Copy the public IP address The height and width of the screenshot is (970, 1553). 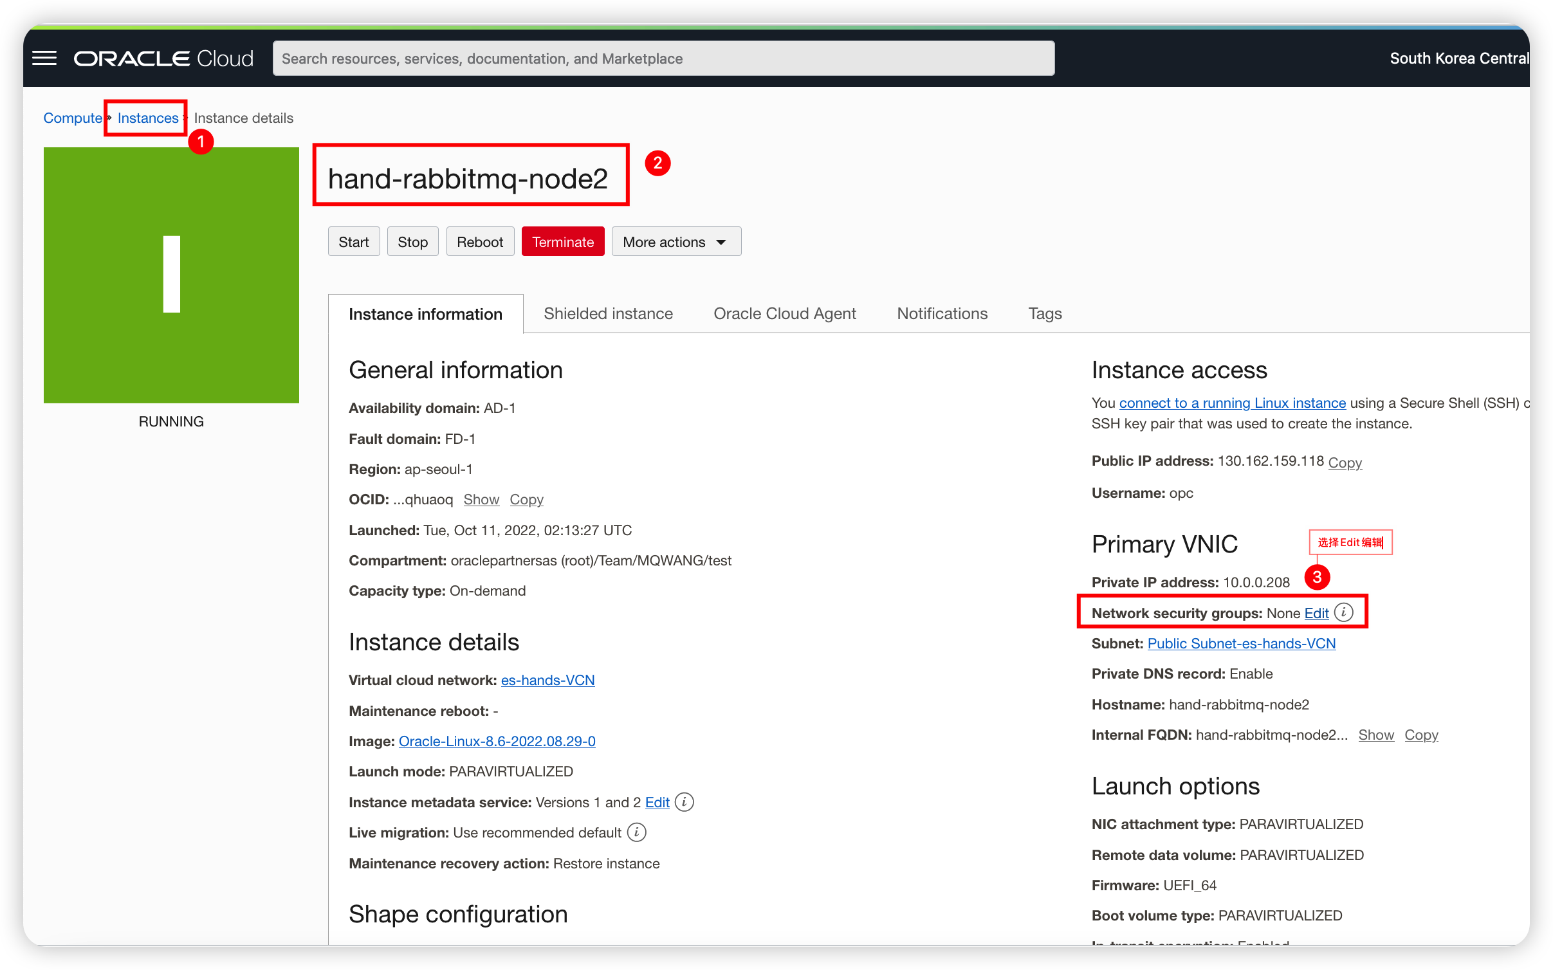pyautogui.click(x=1344, y=462)
